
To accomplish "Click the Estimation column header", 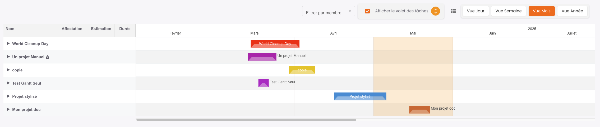I will tap(101, 29).
